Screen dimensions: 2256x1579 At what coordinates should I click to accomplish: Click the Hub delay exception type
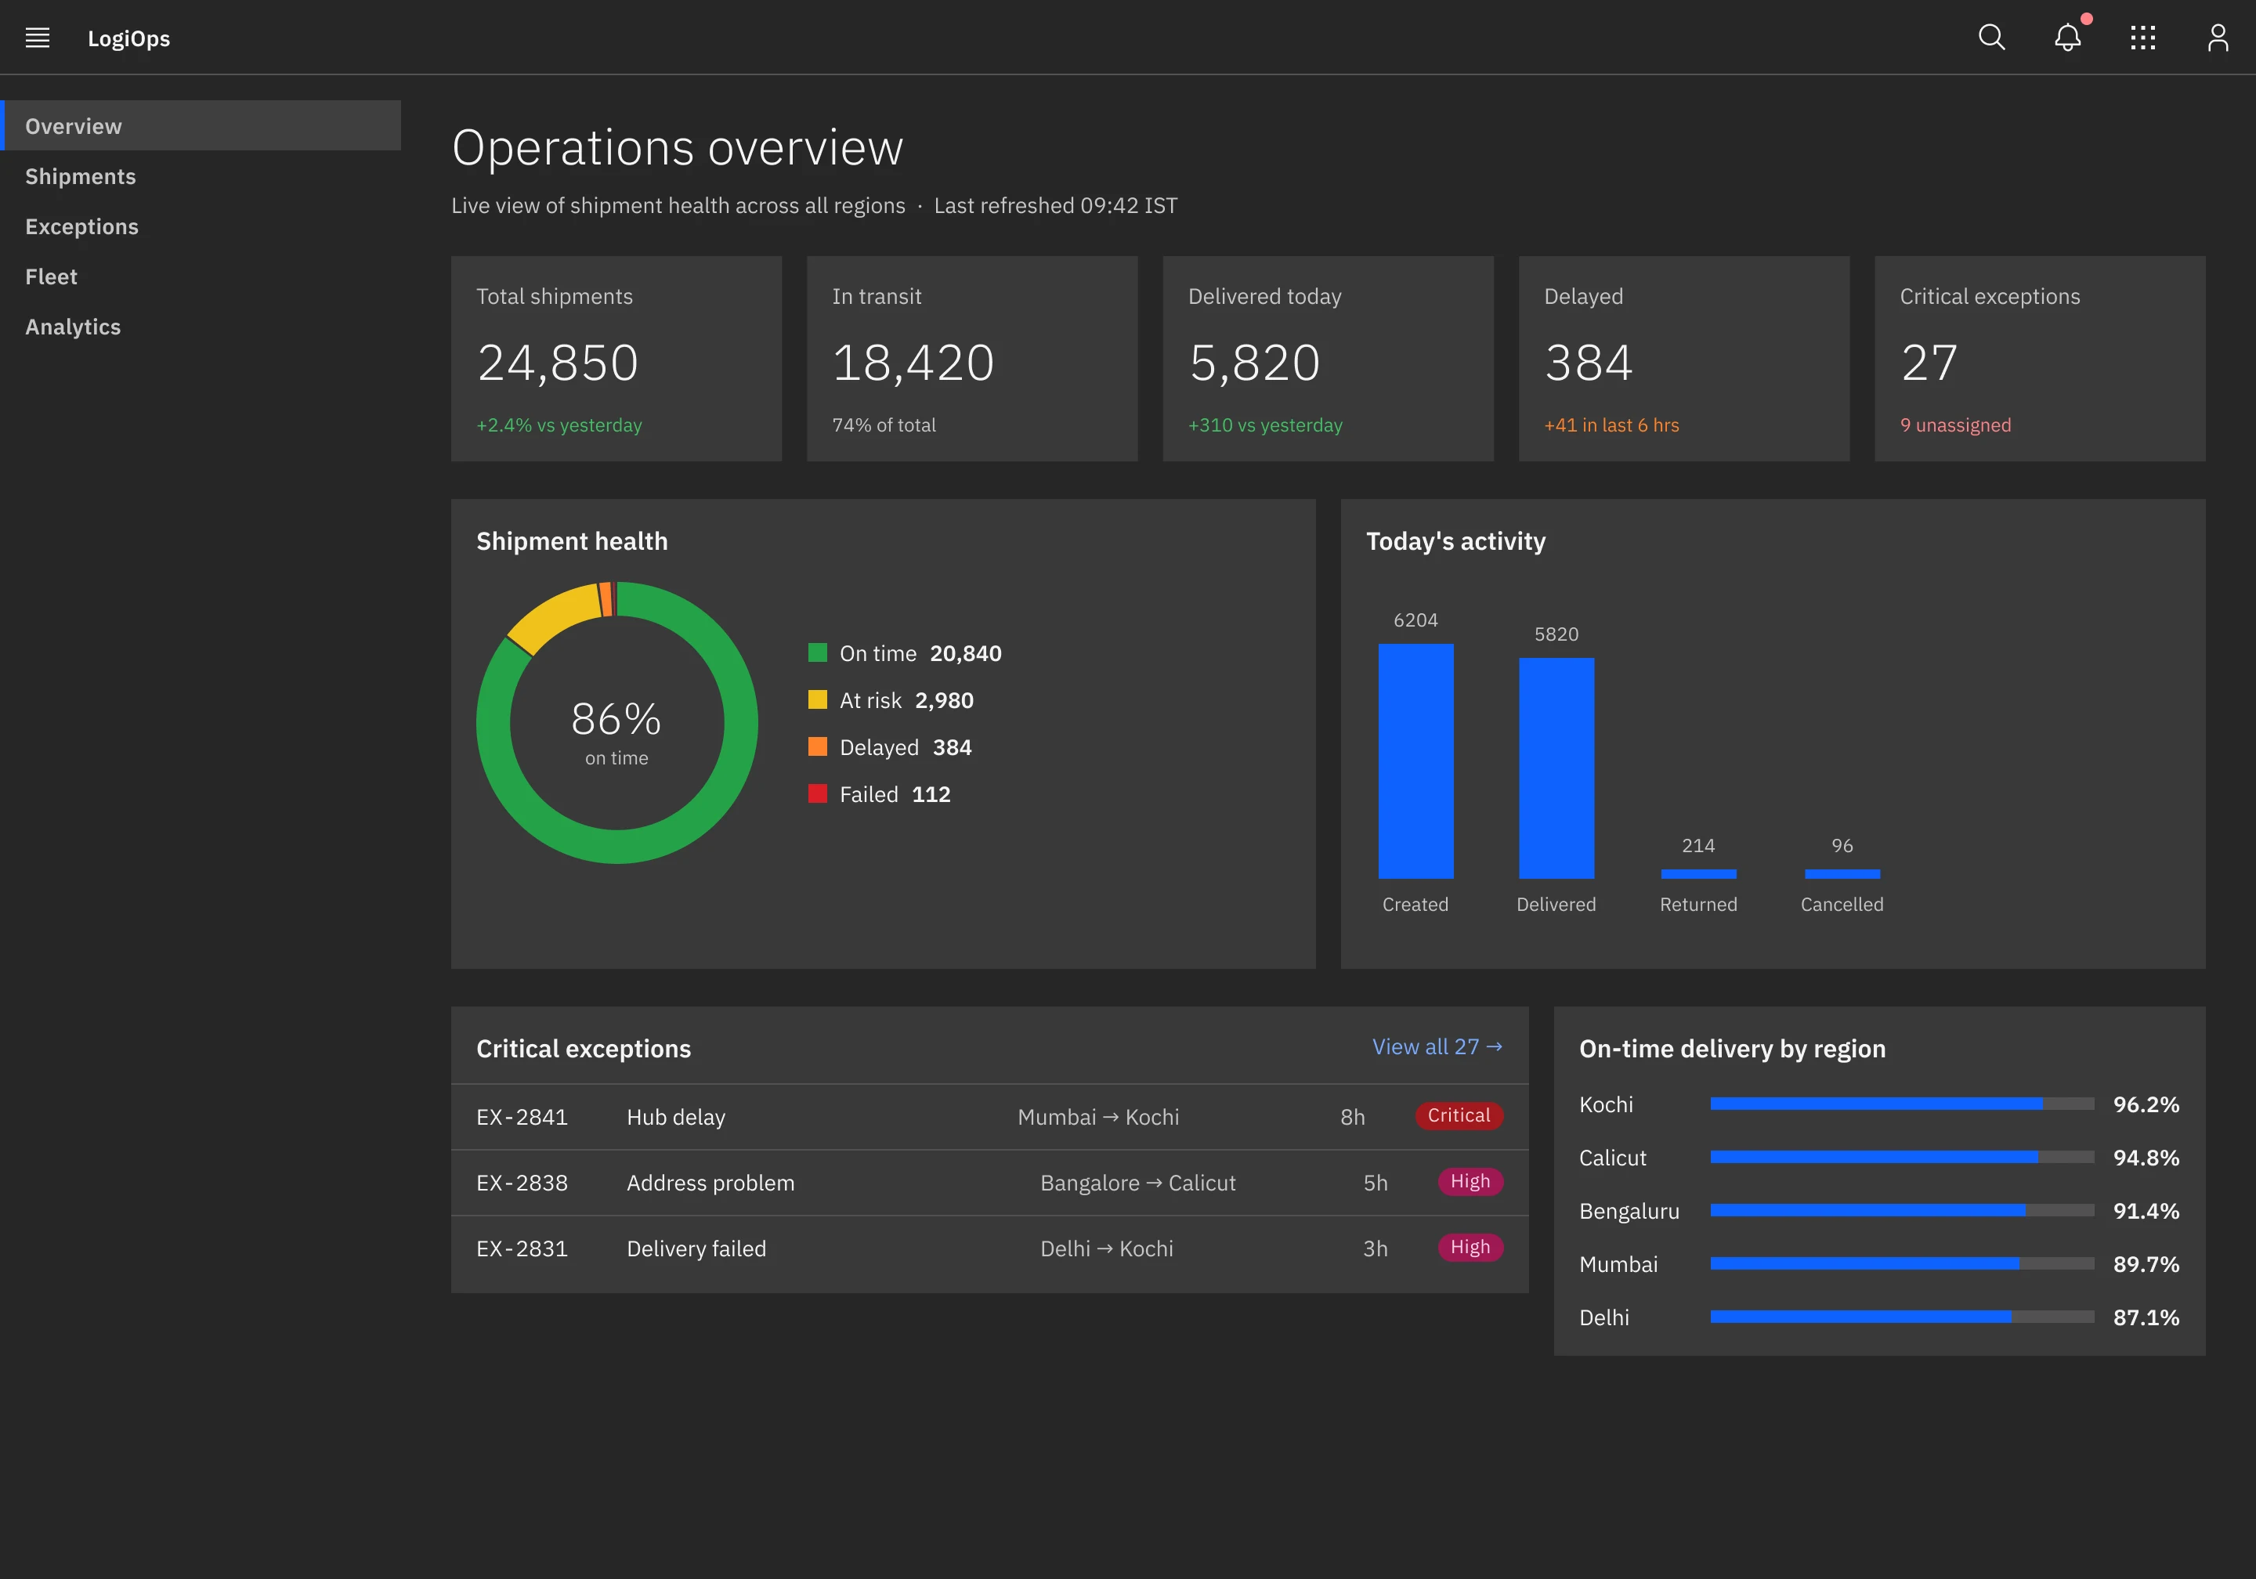pos(676,1117)
